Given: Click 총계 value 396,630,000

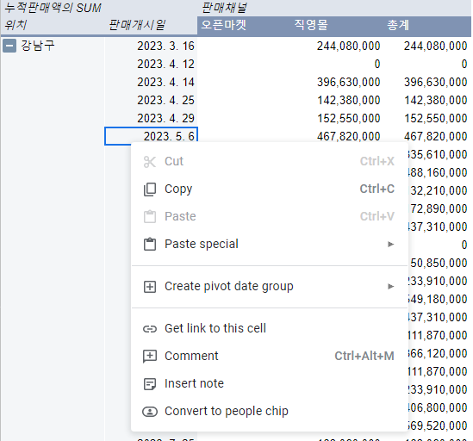Looking at the screenshot, I should point(436,83).
